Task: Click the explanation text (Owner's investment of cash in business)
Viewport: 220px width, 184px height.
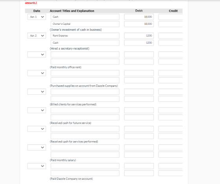Action: 76,29
